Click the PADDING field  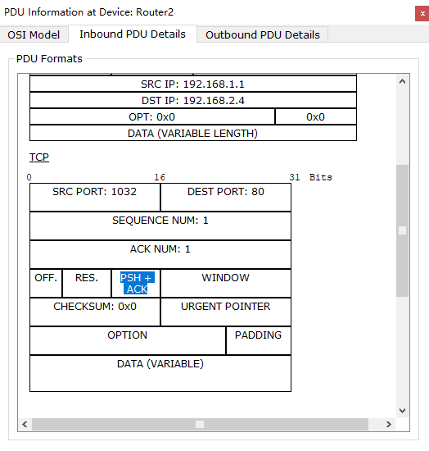259,341
